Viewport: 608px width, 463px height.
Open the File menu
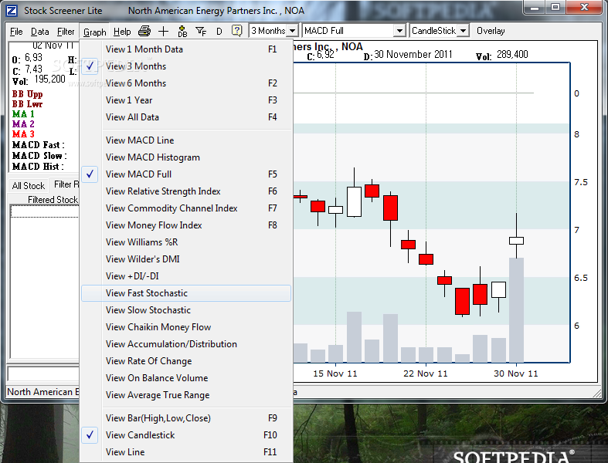coord(16,32)
